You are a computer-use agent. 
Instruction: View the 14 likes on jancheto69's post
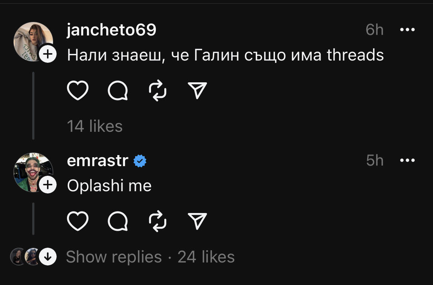95,126
